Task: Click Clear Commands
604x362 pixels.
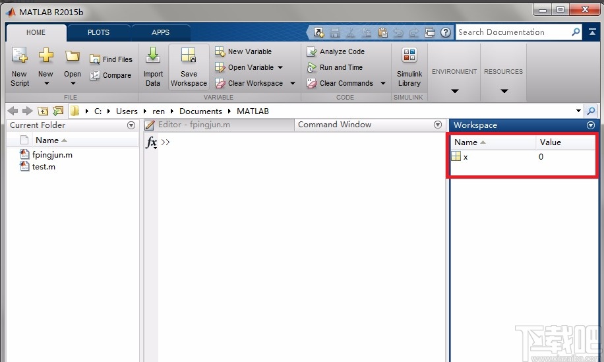Action: pos(340,83)
